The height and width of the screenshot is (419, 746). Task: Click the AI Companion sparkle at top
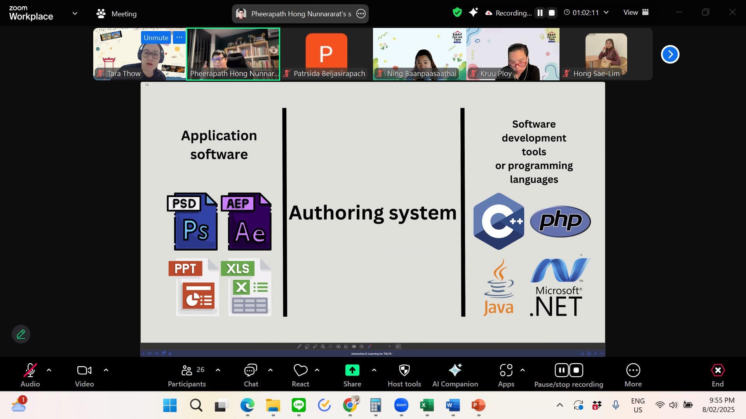click(473, 12)
